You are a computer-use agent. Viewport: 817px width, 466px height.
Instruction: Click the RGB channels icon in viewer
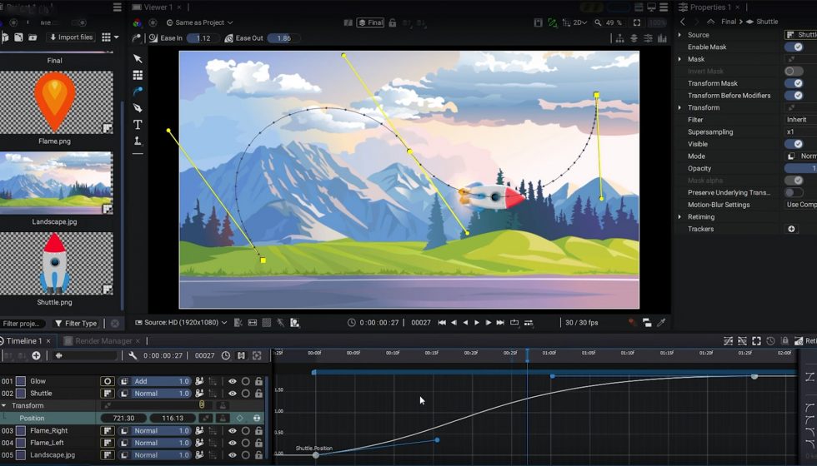tap(137, 23)
